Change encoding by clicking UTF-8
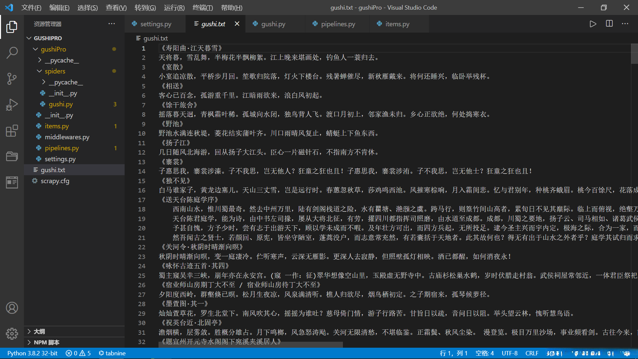Viewport: 638px width, 359px height. pyautogui.click(x=509, y=353)
